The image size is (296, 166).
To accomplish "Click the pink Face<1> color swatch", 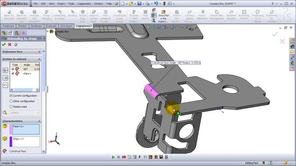I will pyautogui.click(x=11, y=129).
